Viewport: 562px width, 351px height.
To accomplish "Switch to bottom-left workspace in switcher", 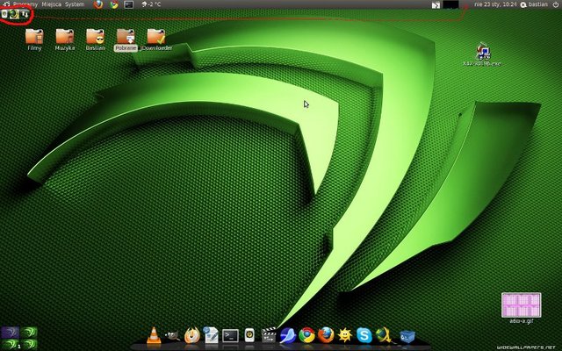I will pyautogui.click(x=10, y=344).
